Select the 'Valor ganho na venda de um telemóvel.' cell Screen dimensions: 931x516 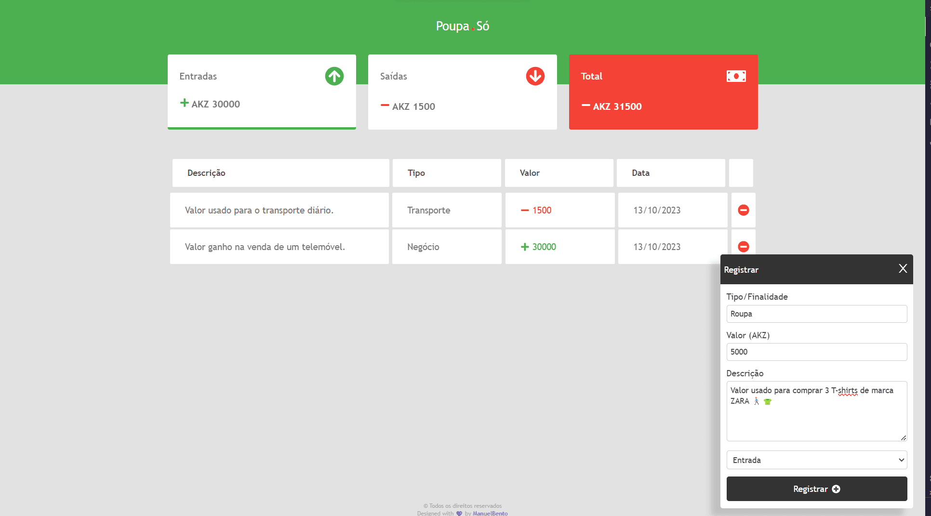pos(279,247)
